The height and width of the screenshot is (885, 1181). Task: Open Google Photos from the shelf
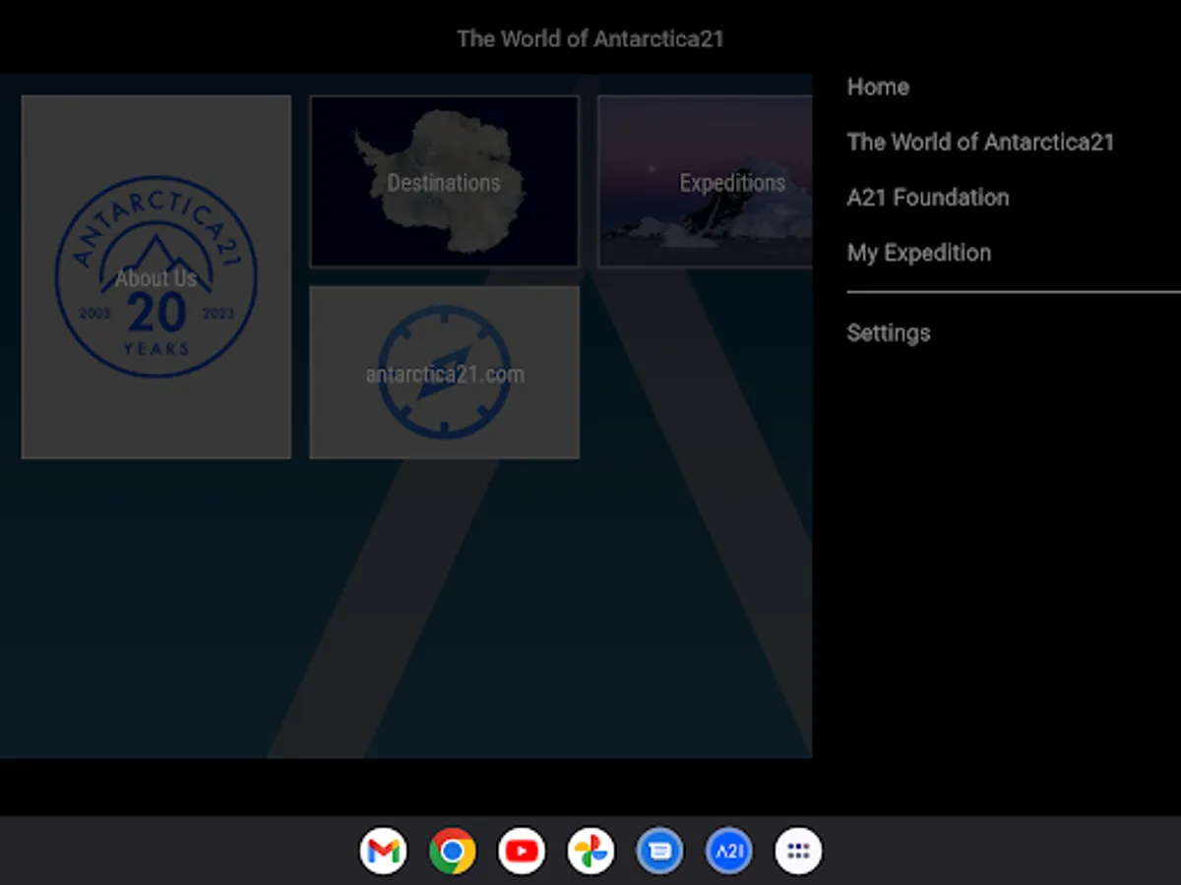590,851
